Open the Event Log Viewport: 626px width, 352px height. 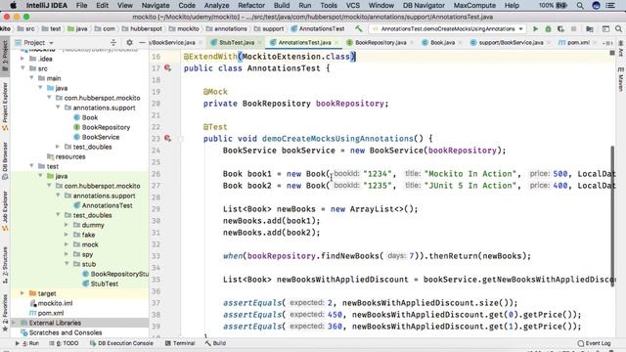[x=594, y=343]
